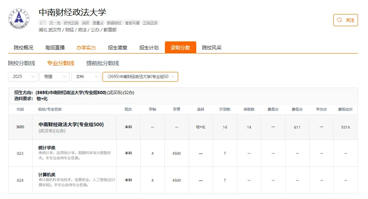Image resolution: width=368 pixels, height=199 pixels.
Task: Click the 省部共建 tag
Action: [132, 23]
